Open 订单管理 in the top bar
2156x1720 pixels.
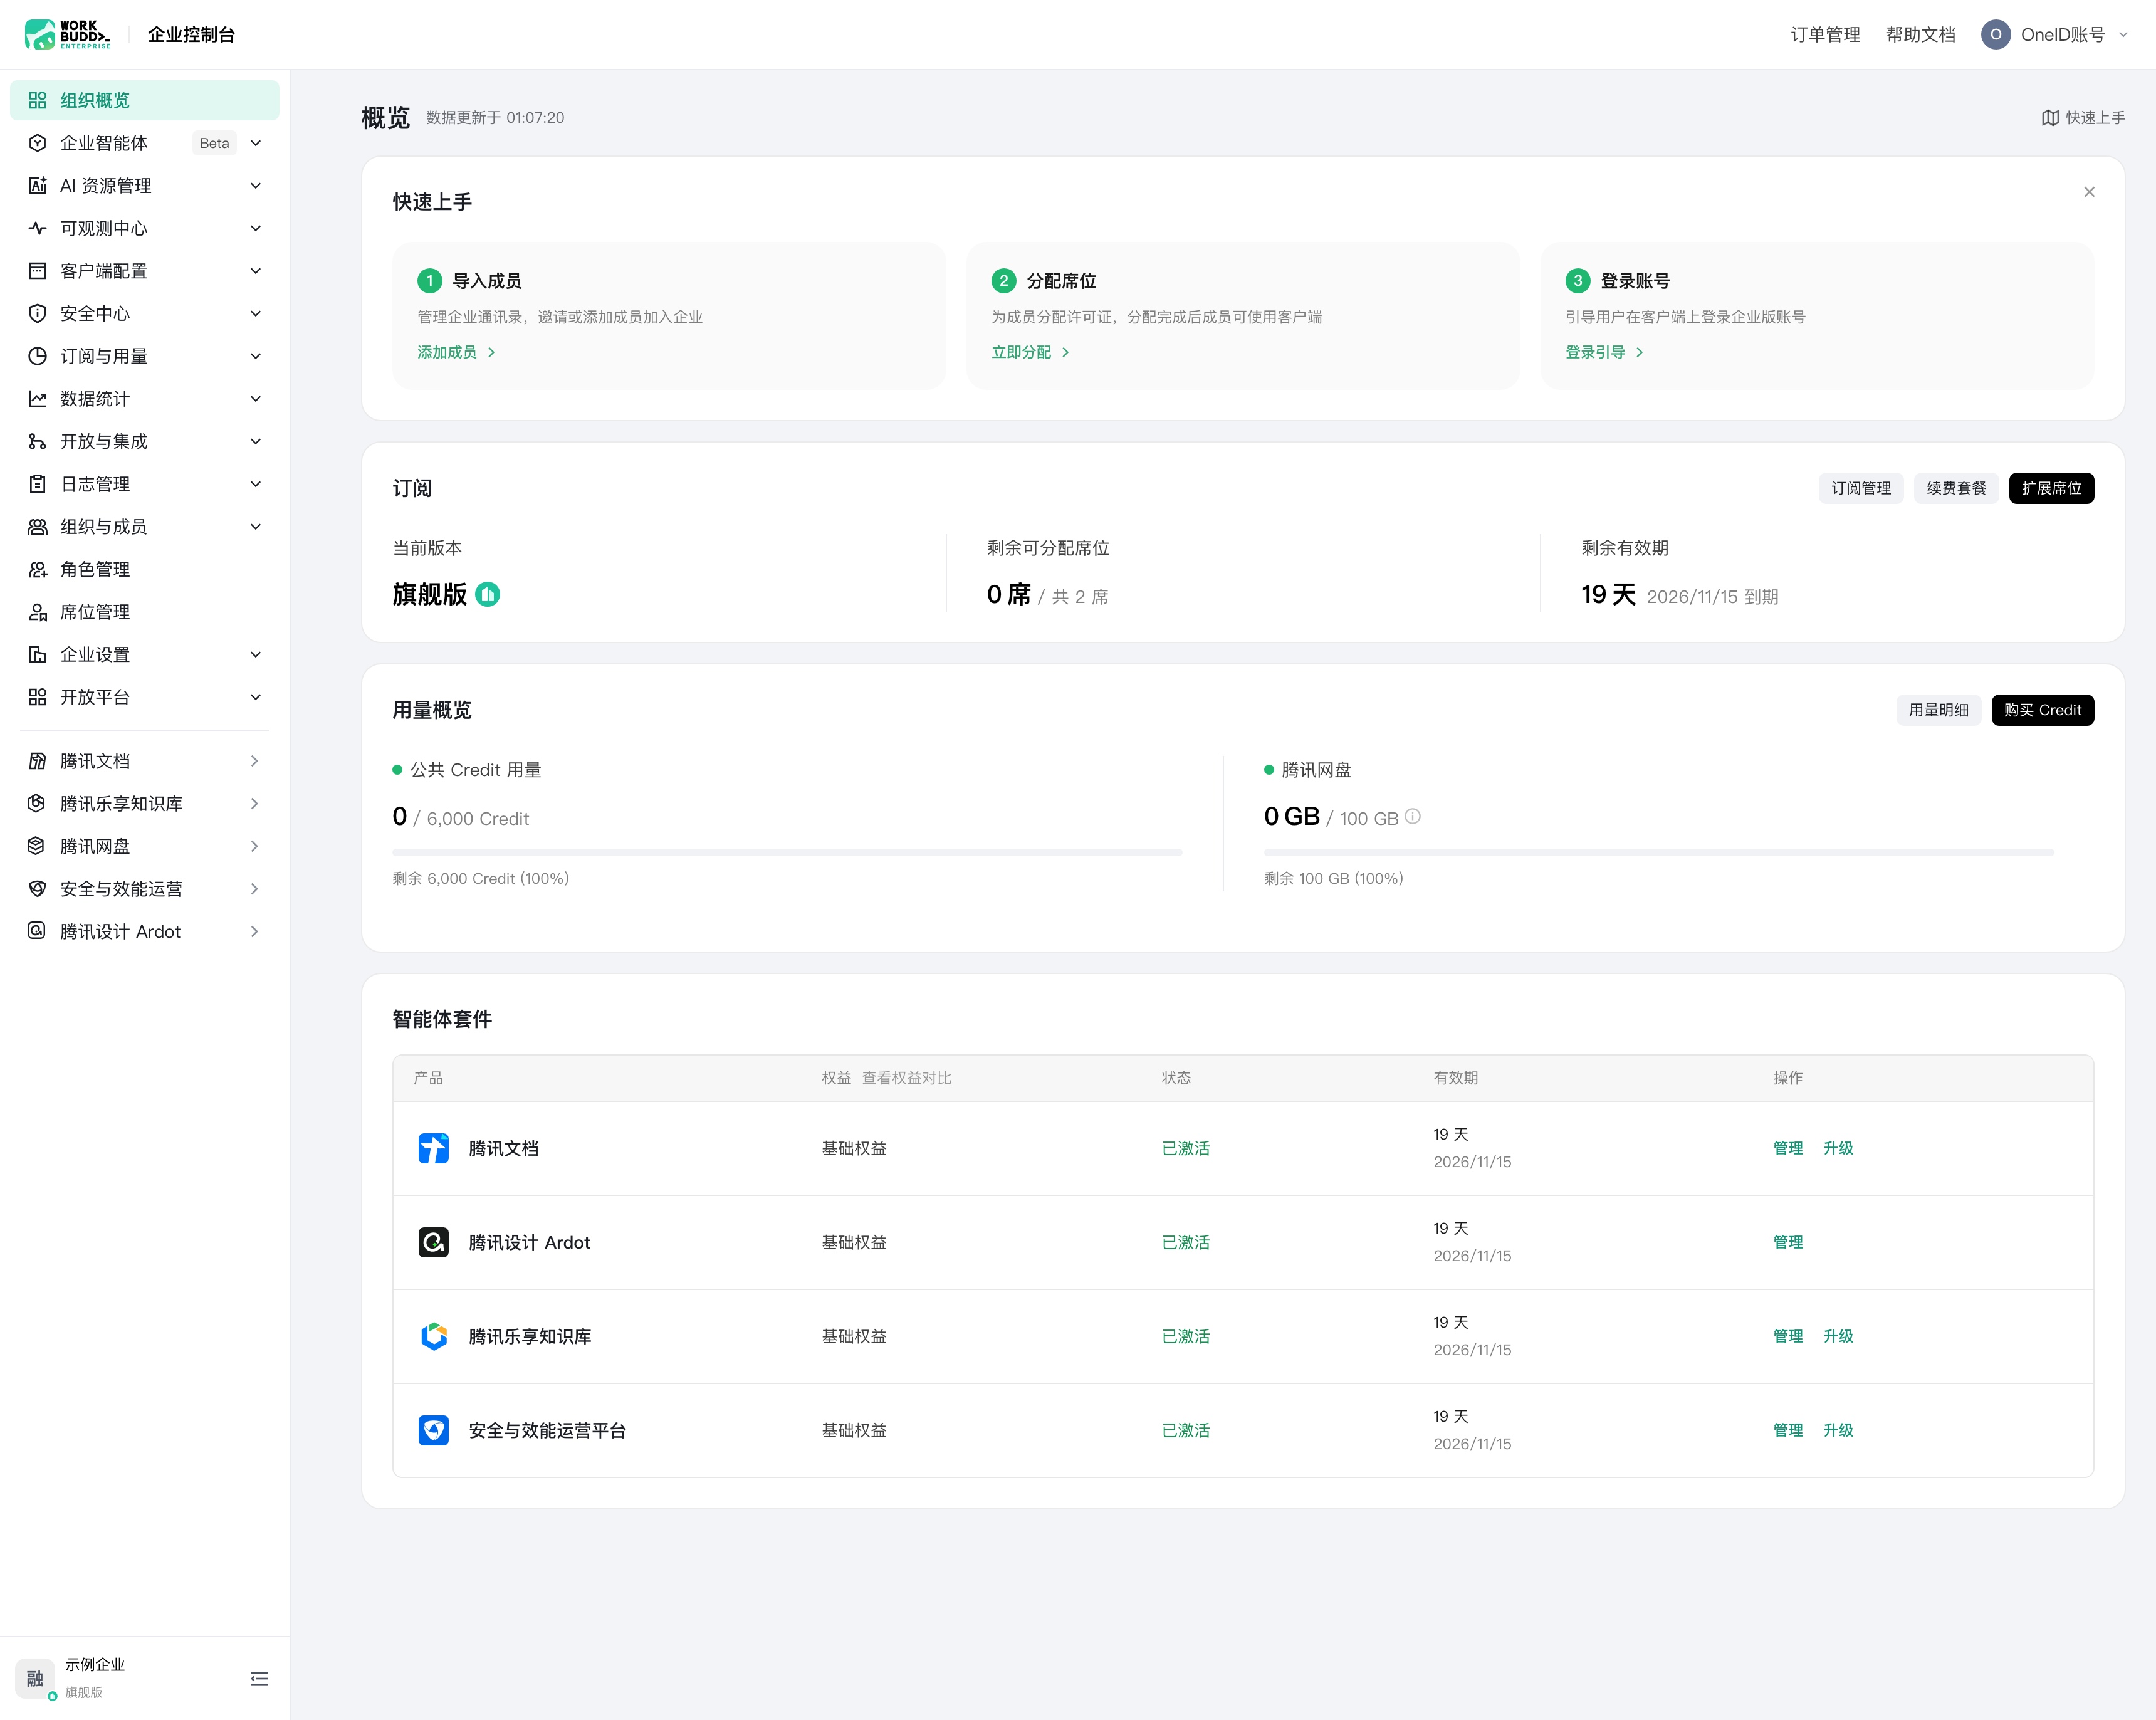click(x=1825, y=35)
